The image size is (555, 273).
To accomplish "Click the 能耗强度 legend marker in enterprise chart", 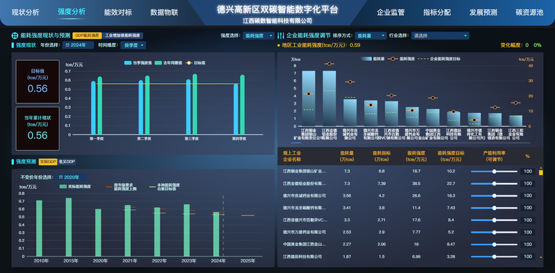I will coord(393,59).
